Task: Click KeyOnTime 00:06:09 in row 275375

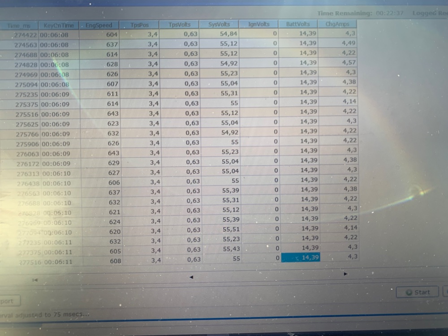Action: [x=60, y=104]
